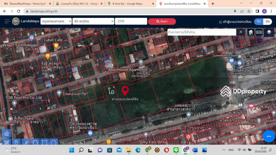276x155 pixels.
Task: Open the tab search chevron
Action: (241, 3)
